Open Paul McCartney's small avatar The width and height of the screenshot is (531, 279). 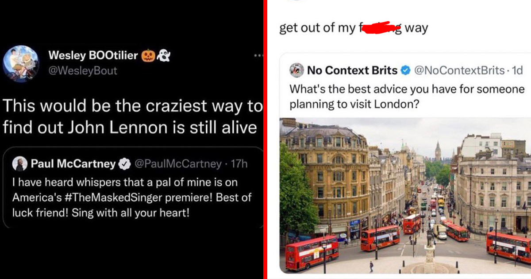pyautogui.click(x=19, y=164)
